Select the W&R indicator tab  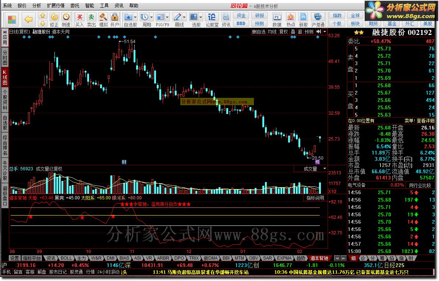tap(96, 258)
